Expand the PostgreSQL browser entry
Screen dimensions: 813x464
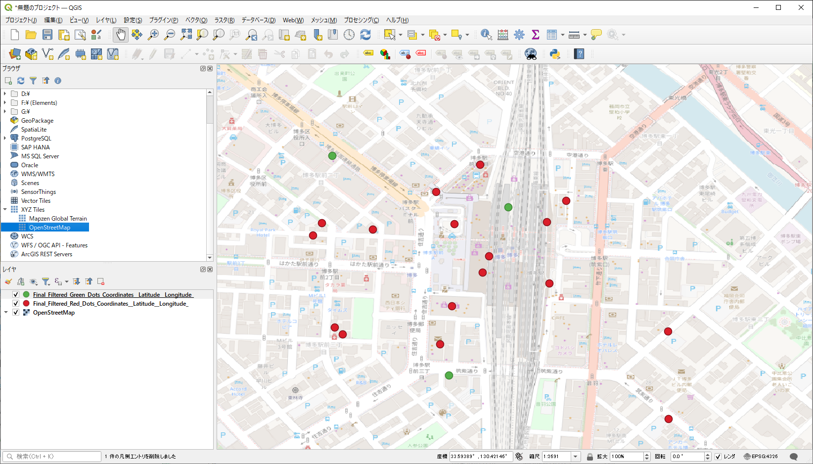[x=5, y=139]
